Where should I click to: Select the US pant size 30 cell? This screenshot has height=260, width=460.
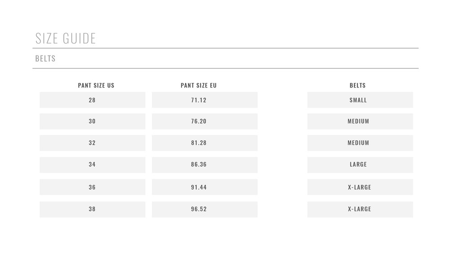93,121
